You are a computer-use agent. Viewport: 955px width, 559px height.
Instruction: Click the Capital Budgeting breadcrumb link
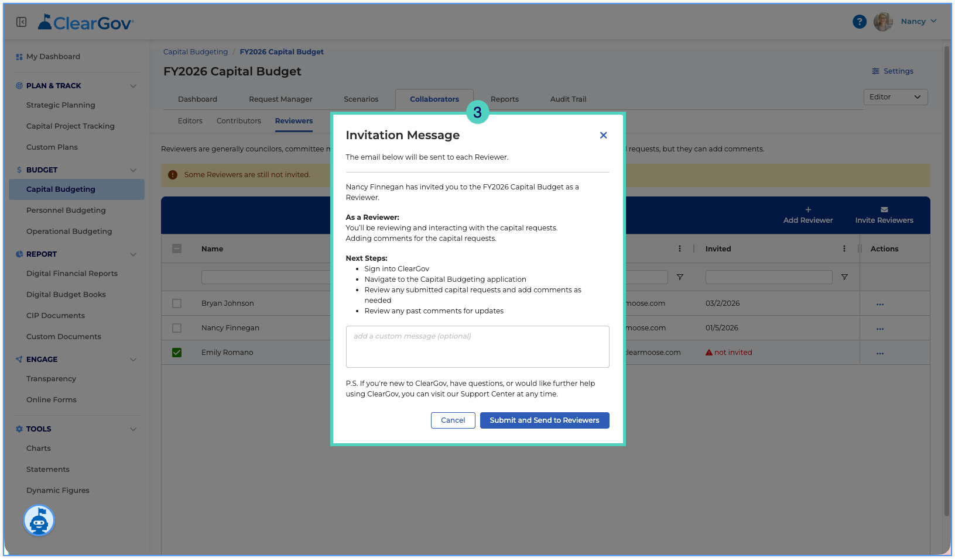coord(196,52)
